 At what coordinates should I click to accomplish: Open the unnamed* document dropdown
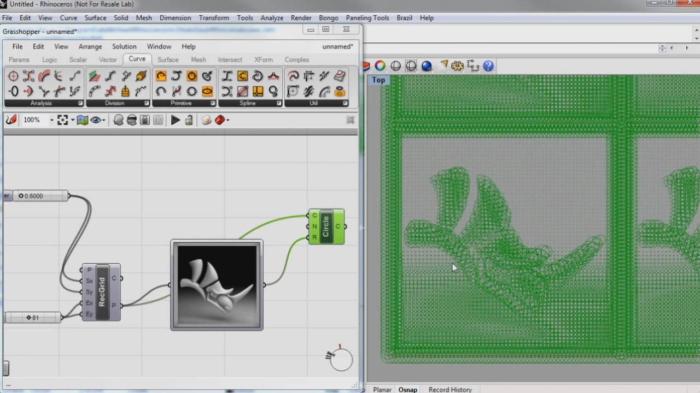[338, 46]
